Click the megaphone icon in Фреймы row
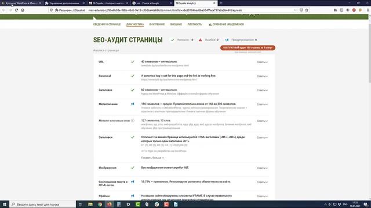371x208 pixels. 133,196
